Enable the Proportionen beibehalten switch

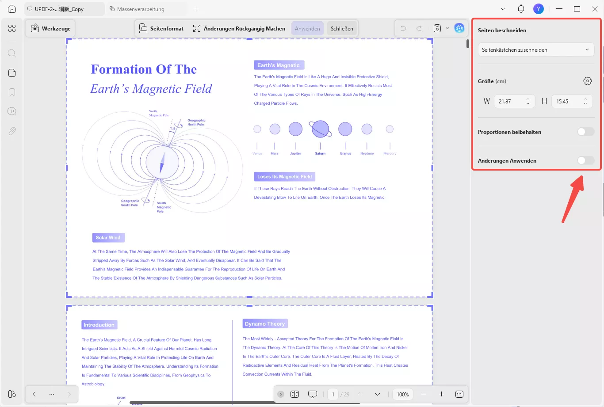pyautogui.click(x=586, y=132)
